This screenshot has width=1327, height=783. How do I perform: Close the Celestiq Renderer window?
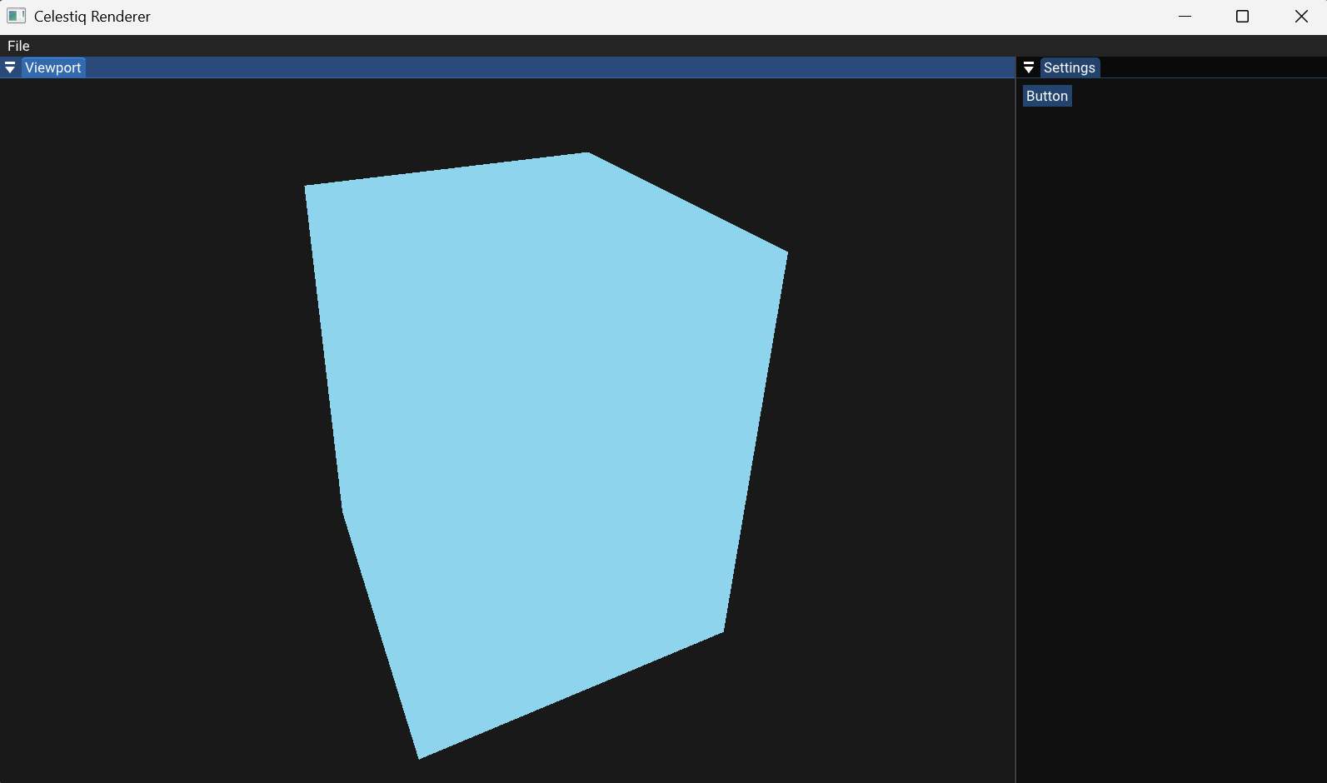click(x=1301, y=17)
